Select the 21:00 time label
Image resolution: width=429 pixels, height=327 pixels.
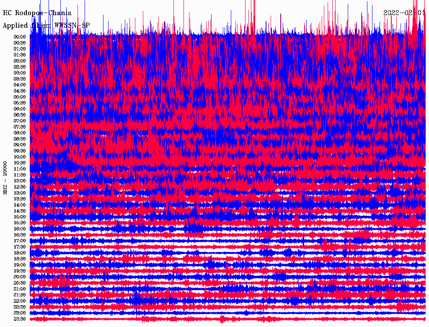(x=20, y=289)
